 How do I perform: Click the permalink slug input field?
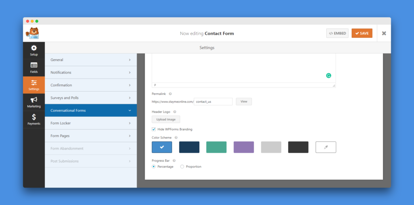tap(213, 102)
